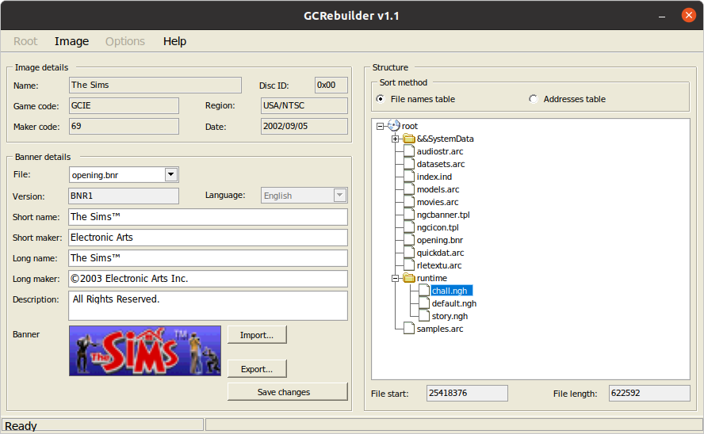704x434 pixels.
Task: Click the samples.arc file icon
Action: point(408,329)
